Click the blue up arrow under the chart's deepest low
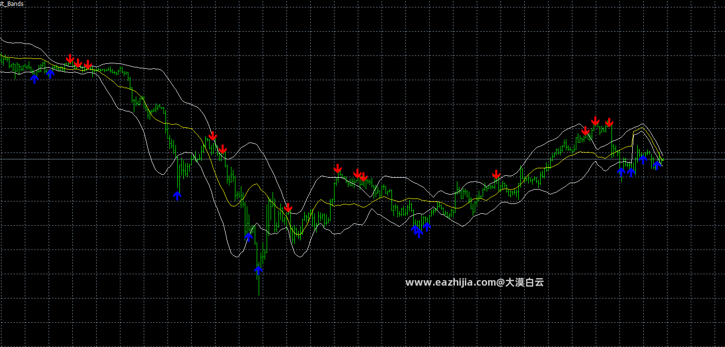 258,270
